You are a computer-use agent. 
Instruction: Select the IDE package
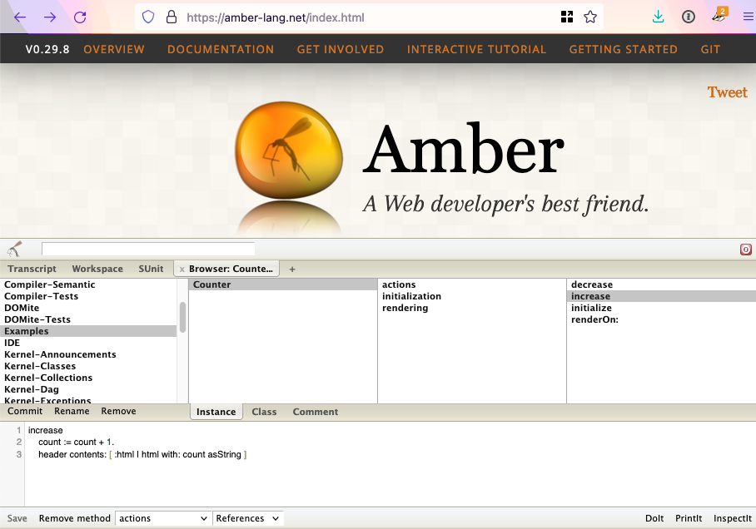click(88, 343)
